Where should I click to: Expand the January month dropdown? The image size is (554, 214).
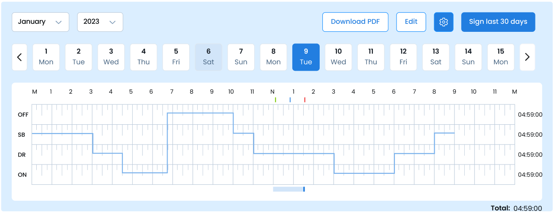40,22
